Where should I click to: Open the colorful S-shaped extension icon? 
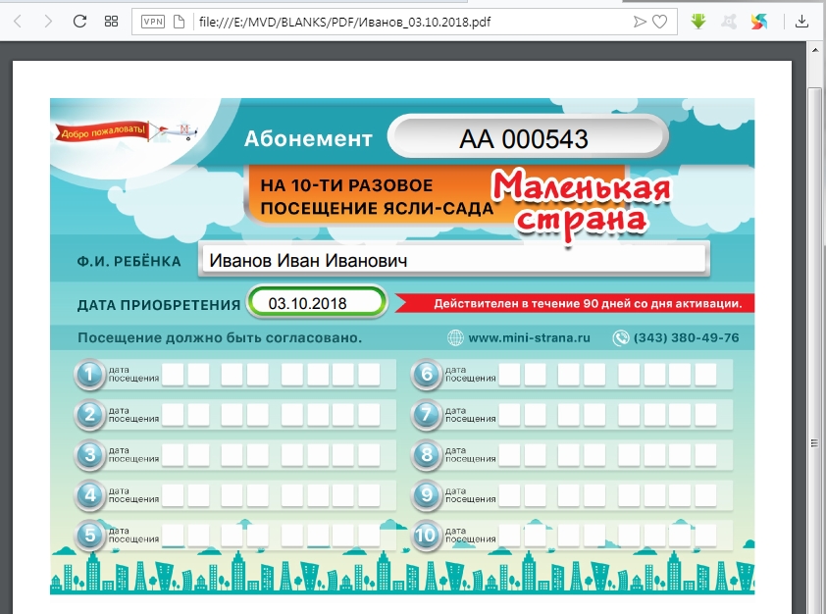[x=760, y=21]
